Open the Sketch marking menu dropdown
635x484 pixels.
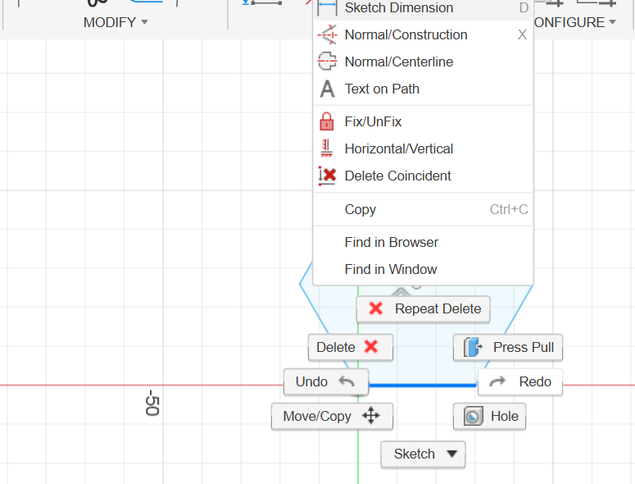tap(424, 454)
